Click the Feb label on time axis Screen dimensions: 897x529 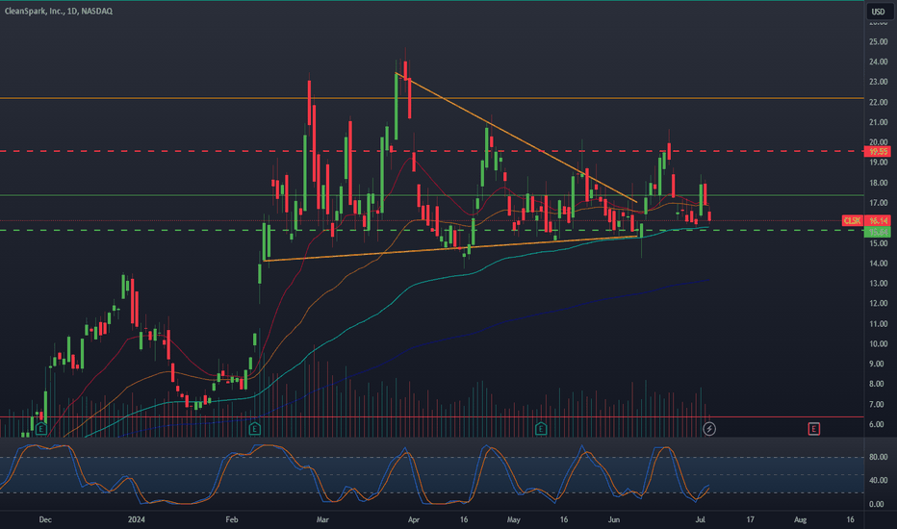232,519
